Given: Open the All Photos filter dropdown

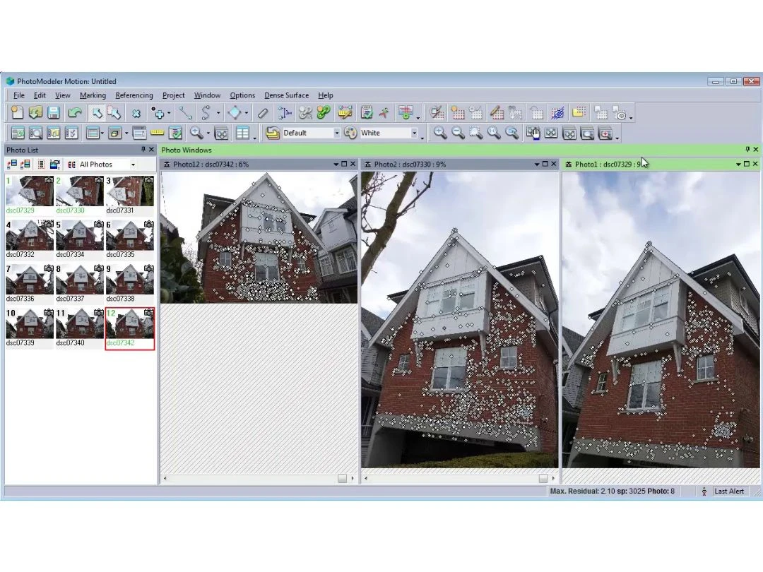Looking at the screenshot, I should (x=133, y=165).
